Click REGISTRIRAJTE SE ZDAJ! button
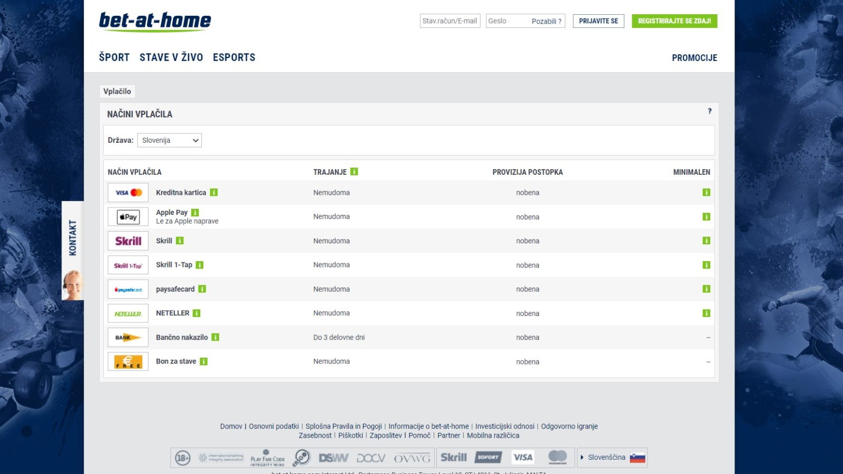The height and width of the screenshot is (474, 843). [x=674, y=21]
